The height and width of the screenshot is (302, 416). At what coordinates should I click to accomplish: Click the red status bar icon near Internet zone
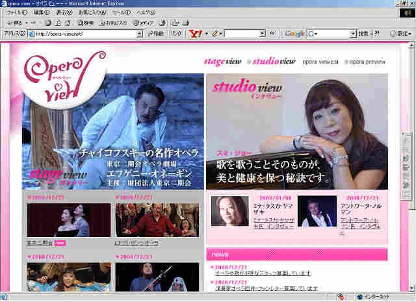tap(341, 297)
